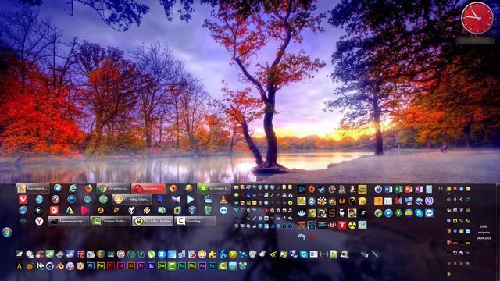Image resolution: width=500 pixels, height=281 pixels.
Task: Open Adobe Photoshop (Ps) icon
Action: [212, 266]
